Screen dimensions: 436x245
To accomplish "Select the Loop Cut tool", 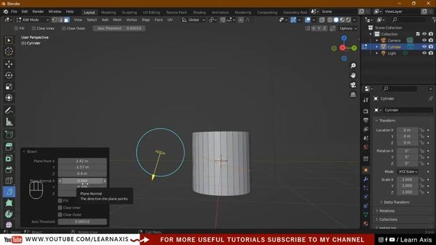I will pos(9,180).
